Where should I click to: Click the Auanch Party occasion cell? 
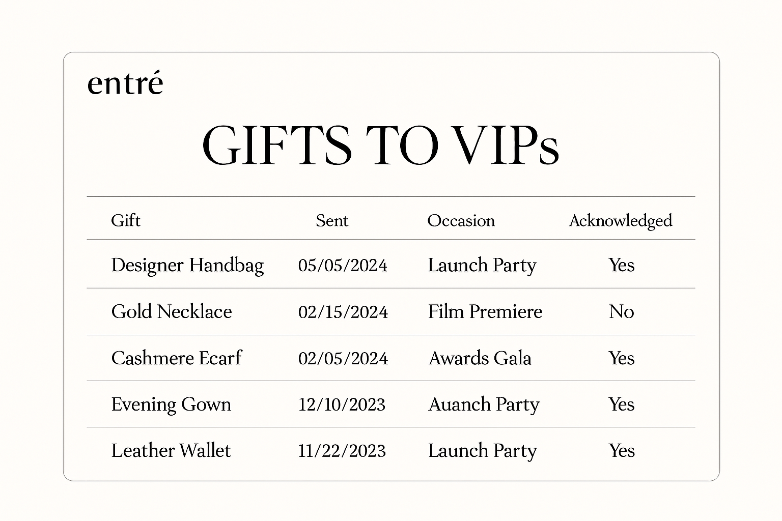(484, 404)
